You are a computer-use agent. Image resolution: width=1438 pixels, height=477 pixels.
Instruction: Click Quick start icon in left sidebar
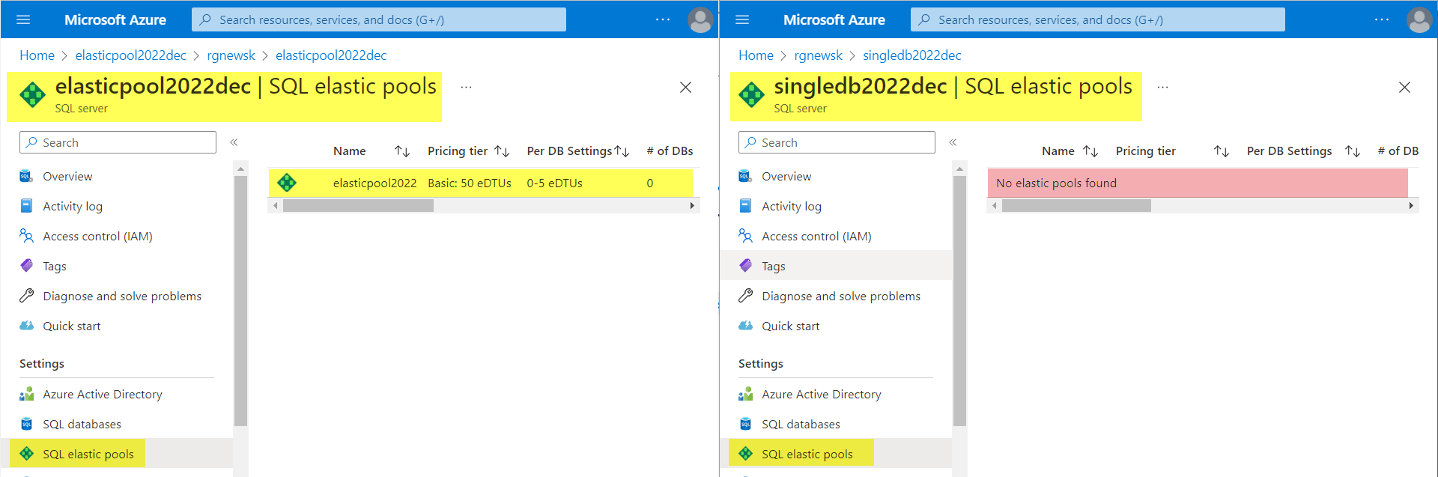point(26,326)
